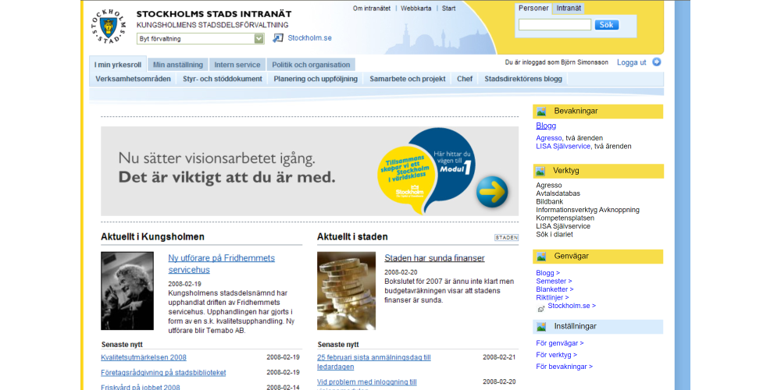Open Kvalitetsutmärkelsen 2008 news link

(x=144, y=357)
